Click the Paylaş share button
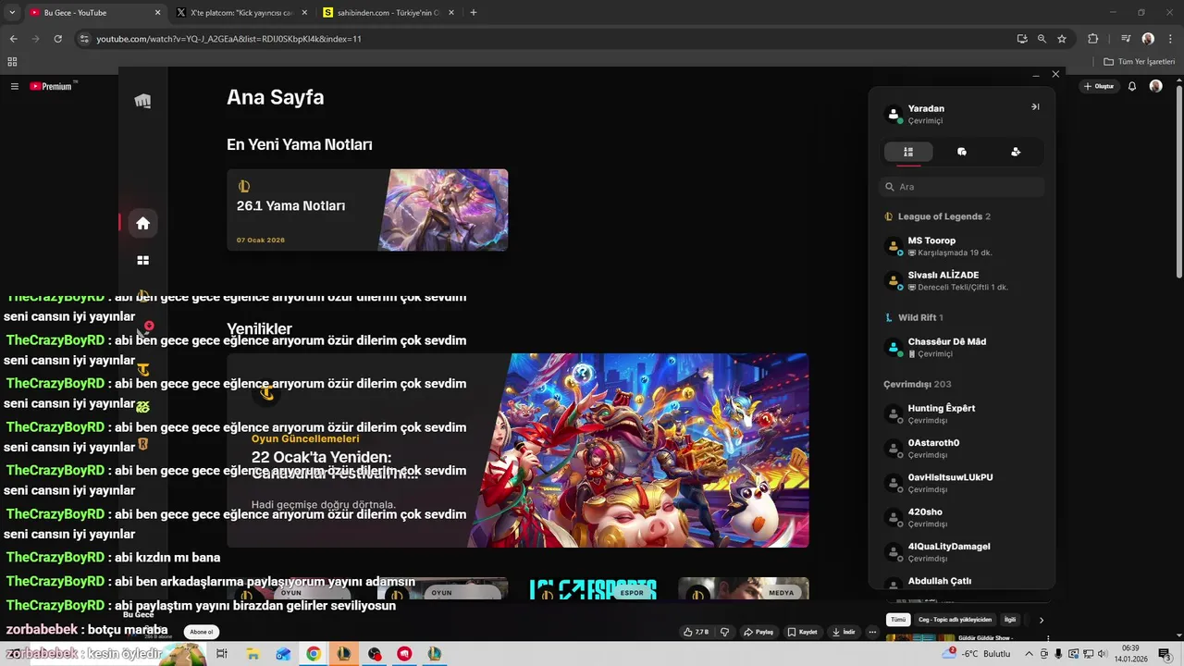Image resolution: width=1184 pixels, height=666 pixels. point(758,632)
